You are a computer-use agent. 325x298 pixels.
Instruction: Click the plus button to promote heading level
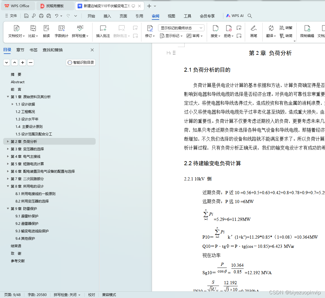coord(23,63)
